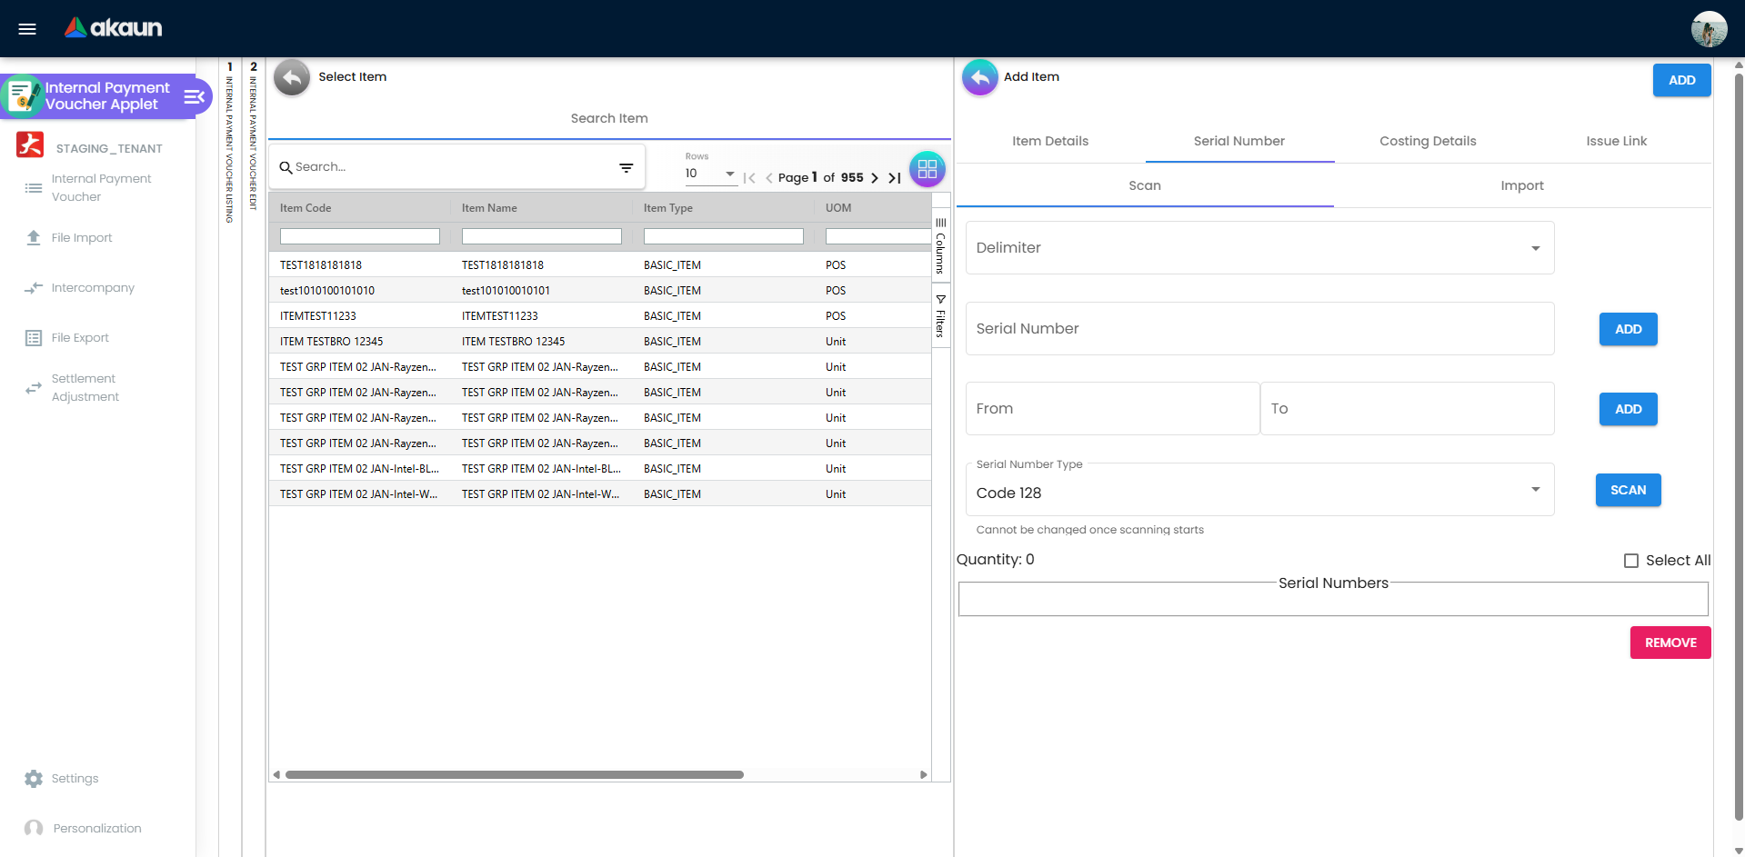Open the Rows per page dropdown
Viewport: 1745px width, 857px height.
(728, 174)
